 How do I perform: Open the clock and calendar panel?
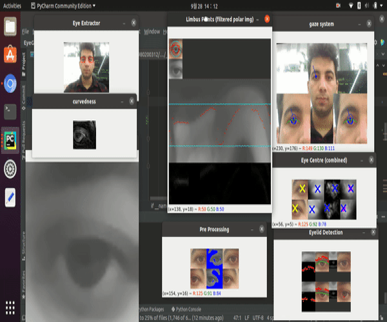click(204, 6)
